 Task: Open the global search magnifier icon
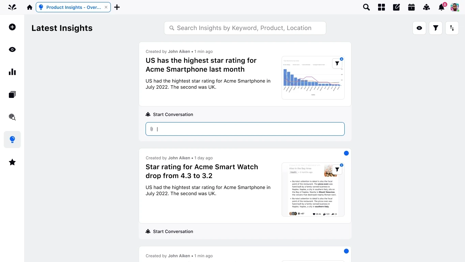[x=366, y=7]
